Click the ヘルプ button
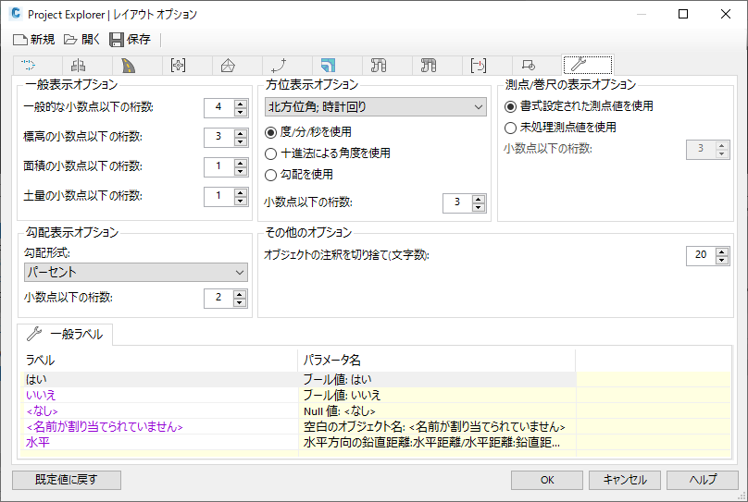Viewport: 748px width, 502px height. click(x=703, y=480)
